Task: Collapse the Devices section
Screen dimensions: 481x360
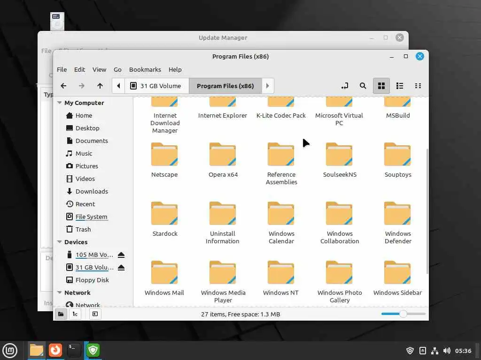Action: (x=60, y=242)
